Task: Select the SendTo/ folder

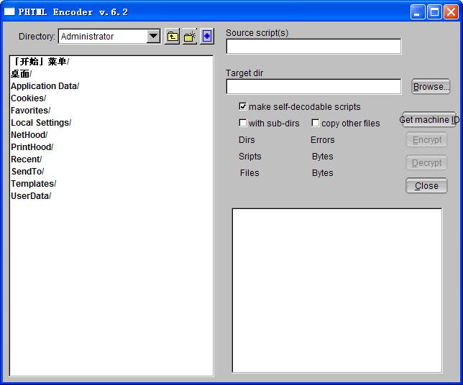Action: coord(27,172)
